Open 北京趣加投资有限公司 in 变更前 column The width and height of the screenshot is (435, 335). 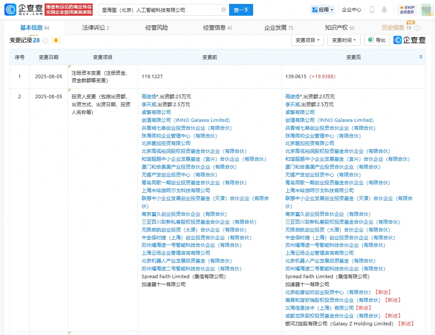coord(166,143)
